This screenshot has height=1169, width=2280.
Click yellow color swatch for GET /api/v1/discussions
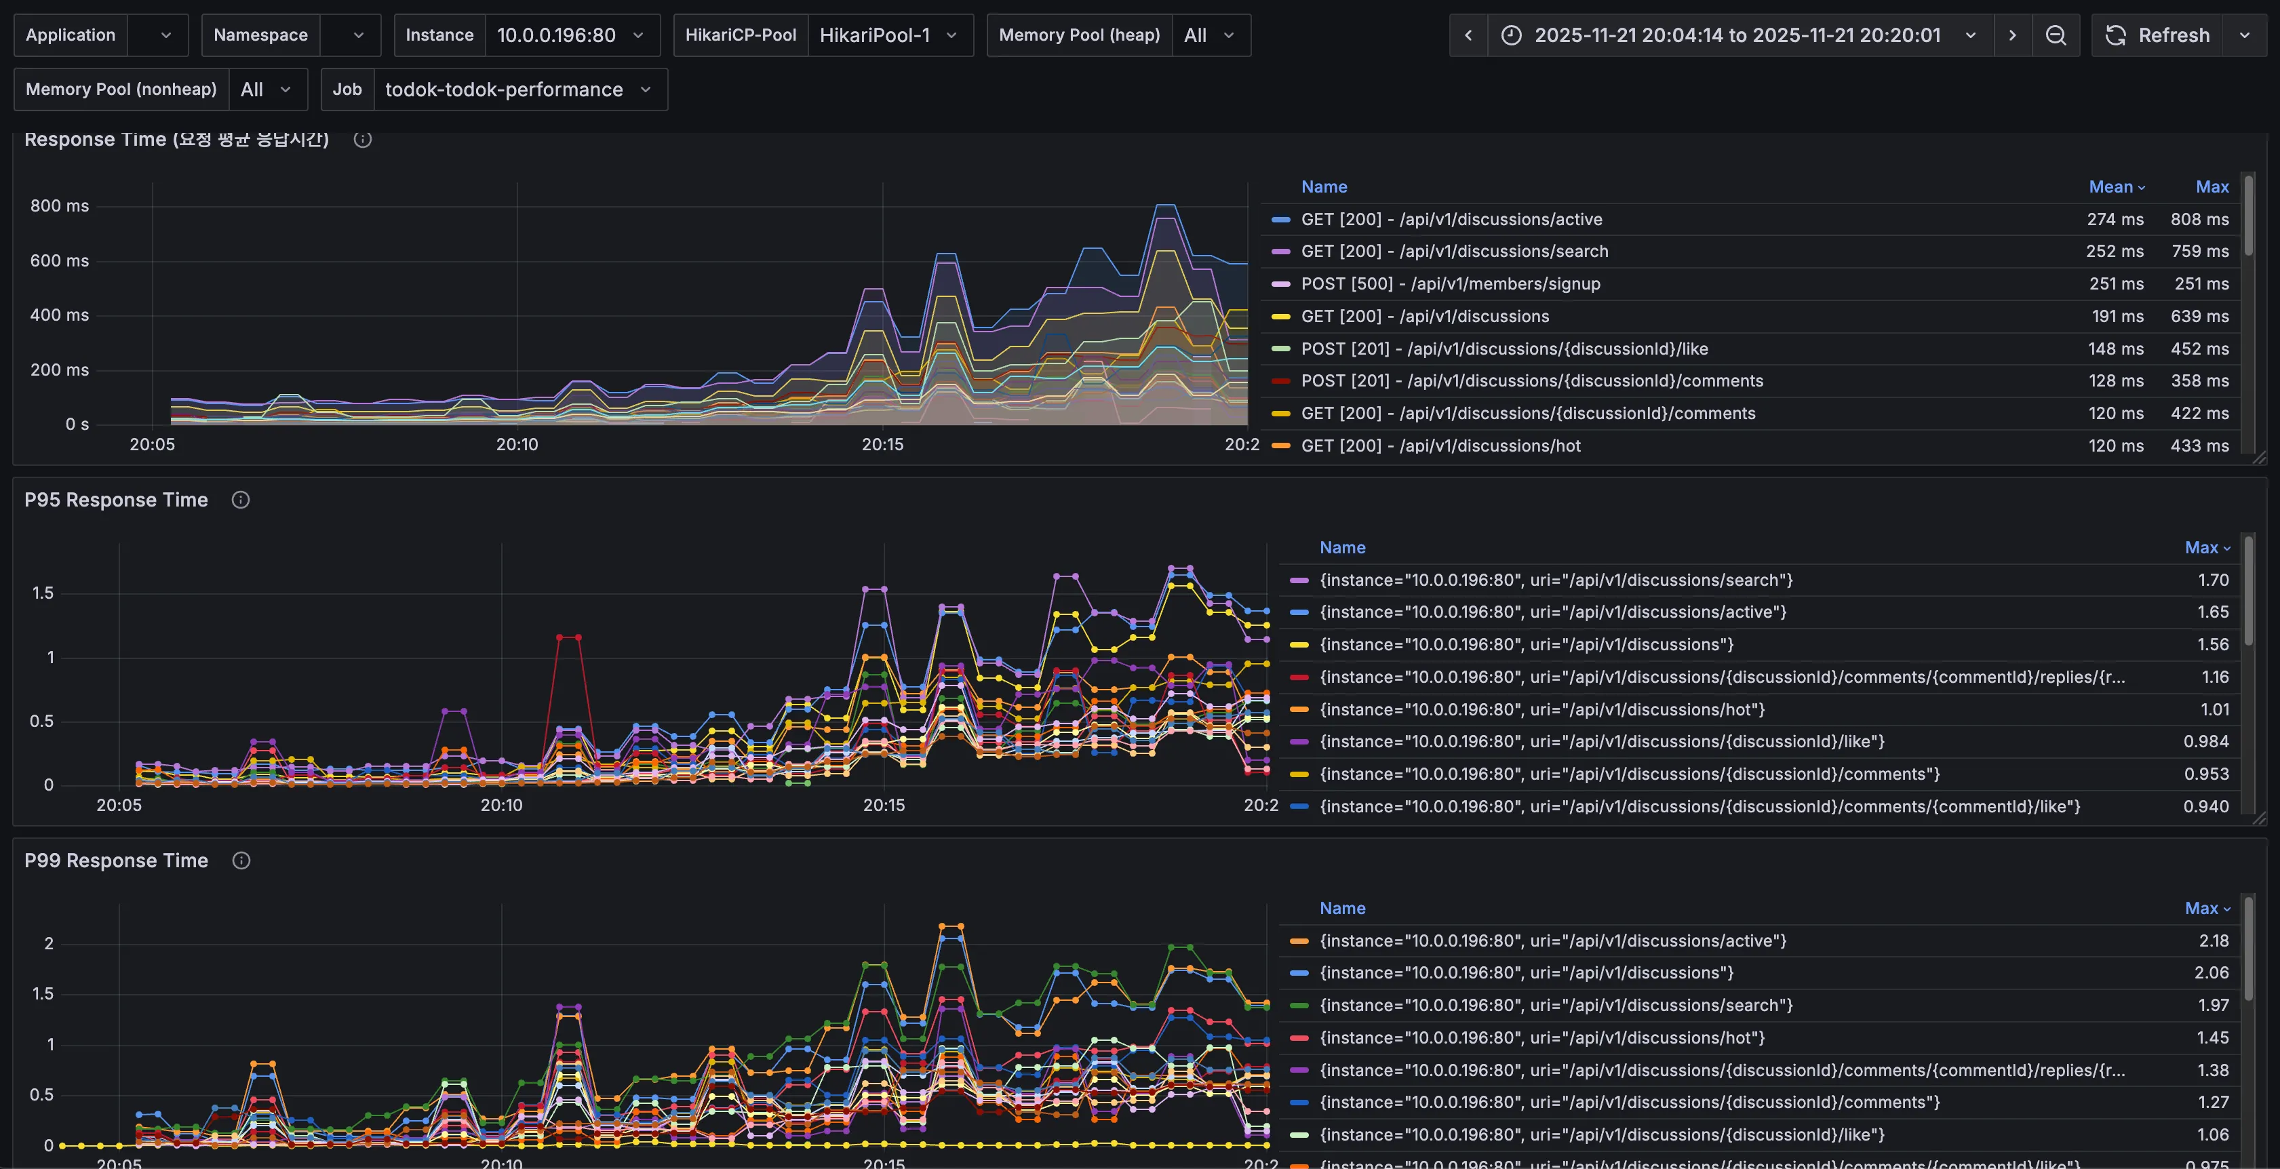[x=1280, y=317]
